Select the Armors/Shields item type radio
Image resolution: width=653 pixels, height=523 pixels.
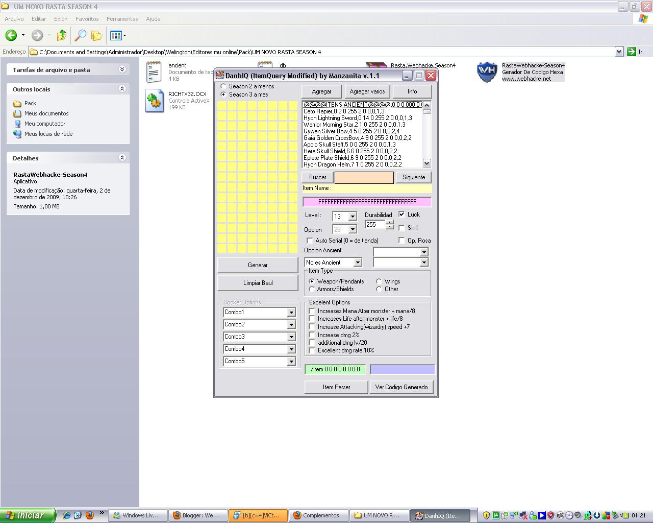tap(312, 289)
